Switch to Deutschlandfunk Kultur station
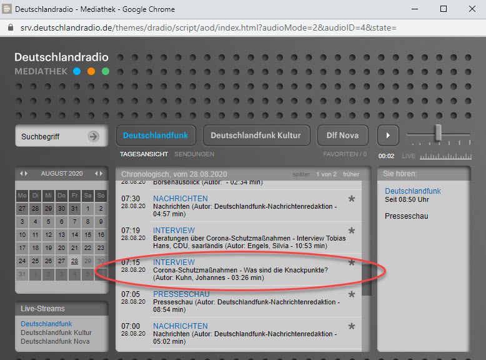 (255, 135)
